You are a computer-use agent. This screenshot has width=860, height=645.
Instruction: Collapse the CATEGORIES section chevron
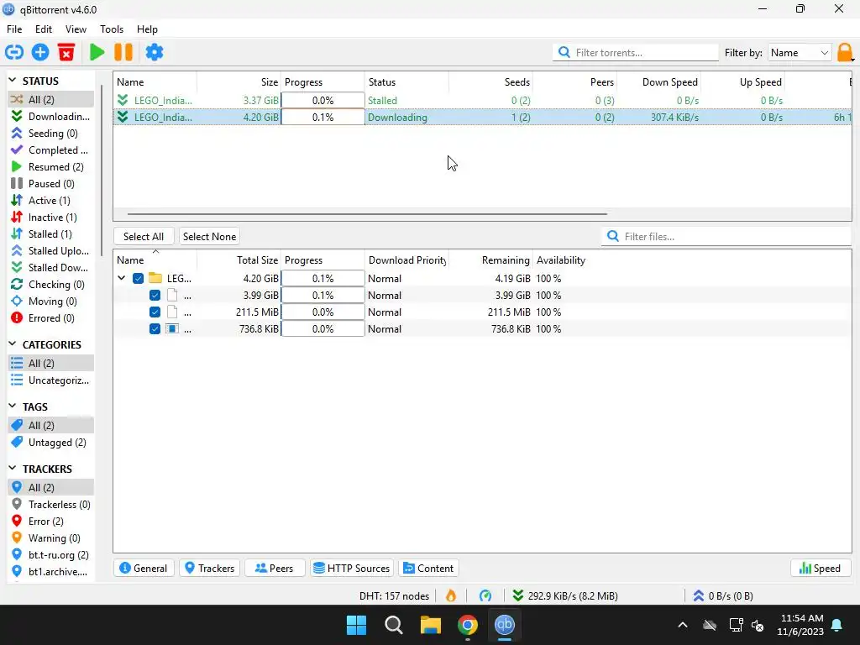pos(13,344)
